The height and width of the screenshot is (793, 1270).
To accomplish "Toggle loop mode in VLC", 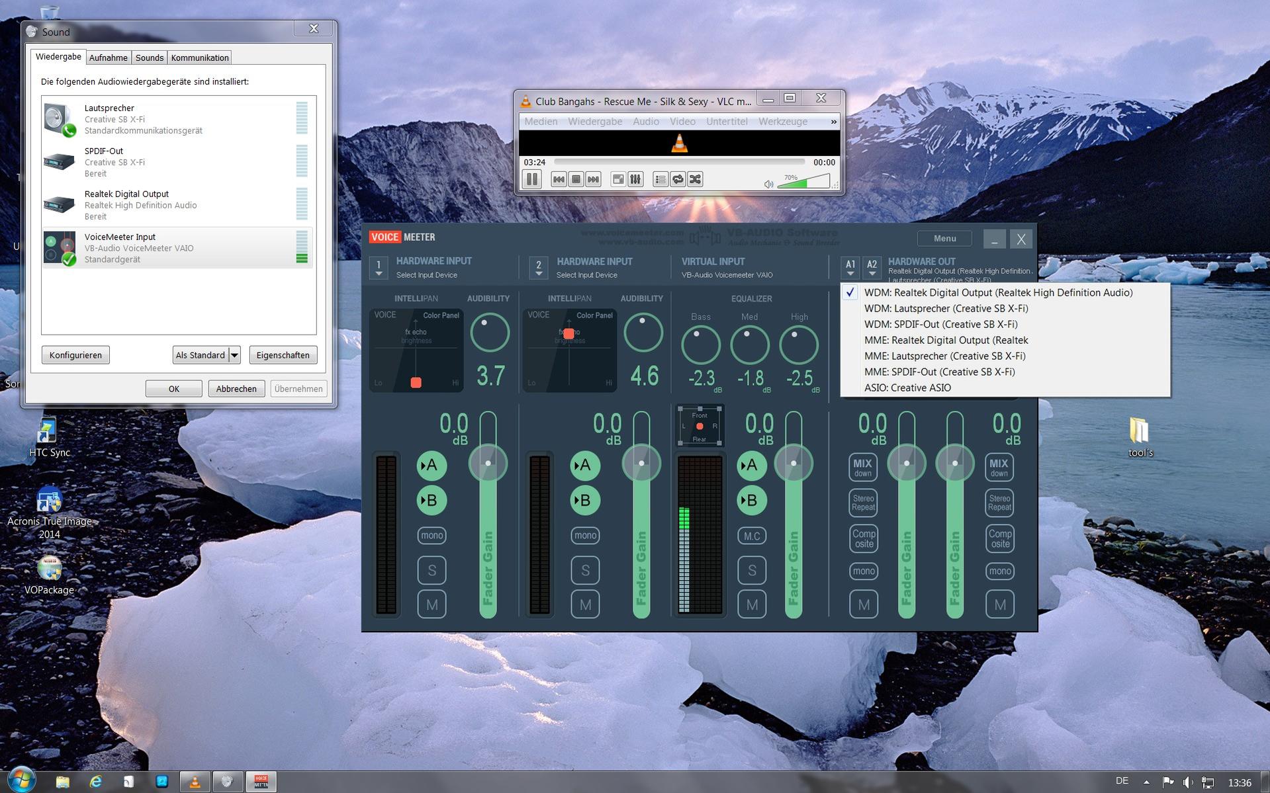I will (678, 179).
